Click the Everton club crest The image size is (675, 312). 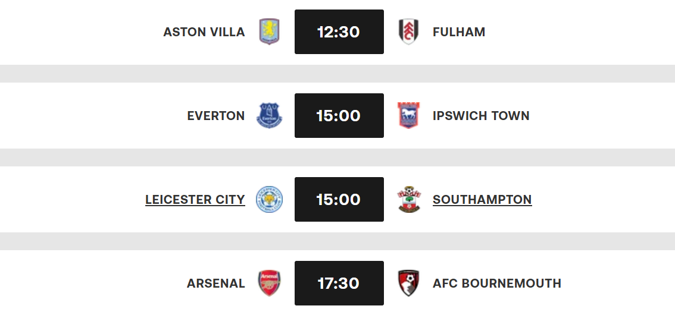(269, 116)
